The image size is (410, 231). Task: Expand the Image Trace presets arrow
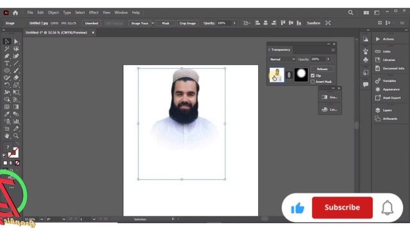pos(152,23)
